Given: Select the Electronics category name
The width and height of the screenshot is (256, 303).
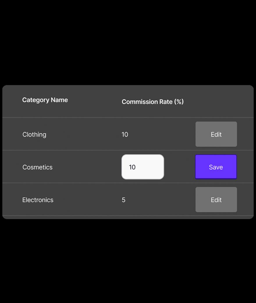Looking at the screenshot, I should [x=38, y=200].
